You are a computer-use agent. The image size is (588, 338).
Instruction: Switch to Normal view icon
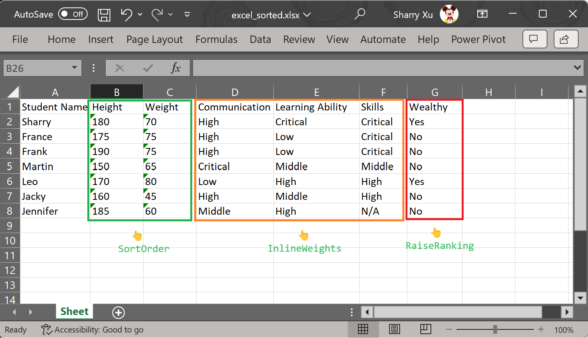[363, 329]
